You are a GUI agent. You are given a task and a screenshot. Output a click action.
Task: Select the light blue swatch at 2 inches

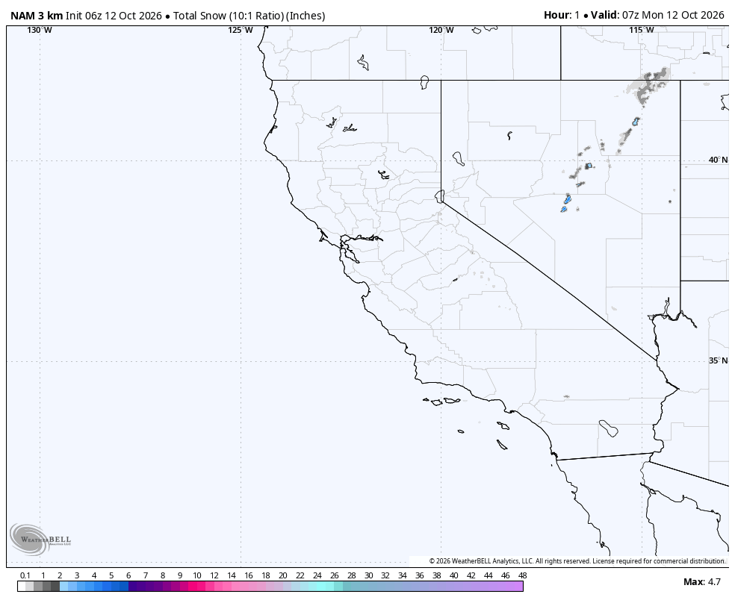[x=64, y=586]
